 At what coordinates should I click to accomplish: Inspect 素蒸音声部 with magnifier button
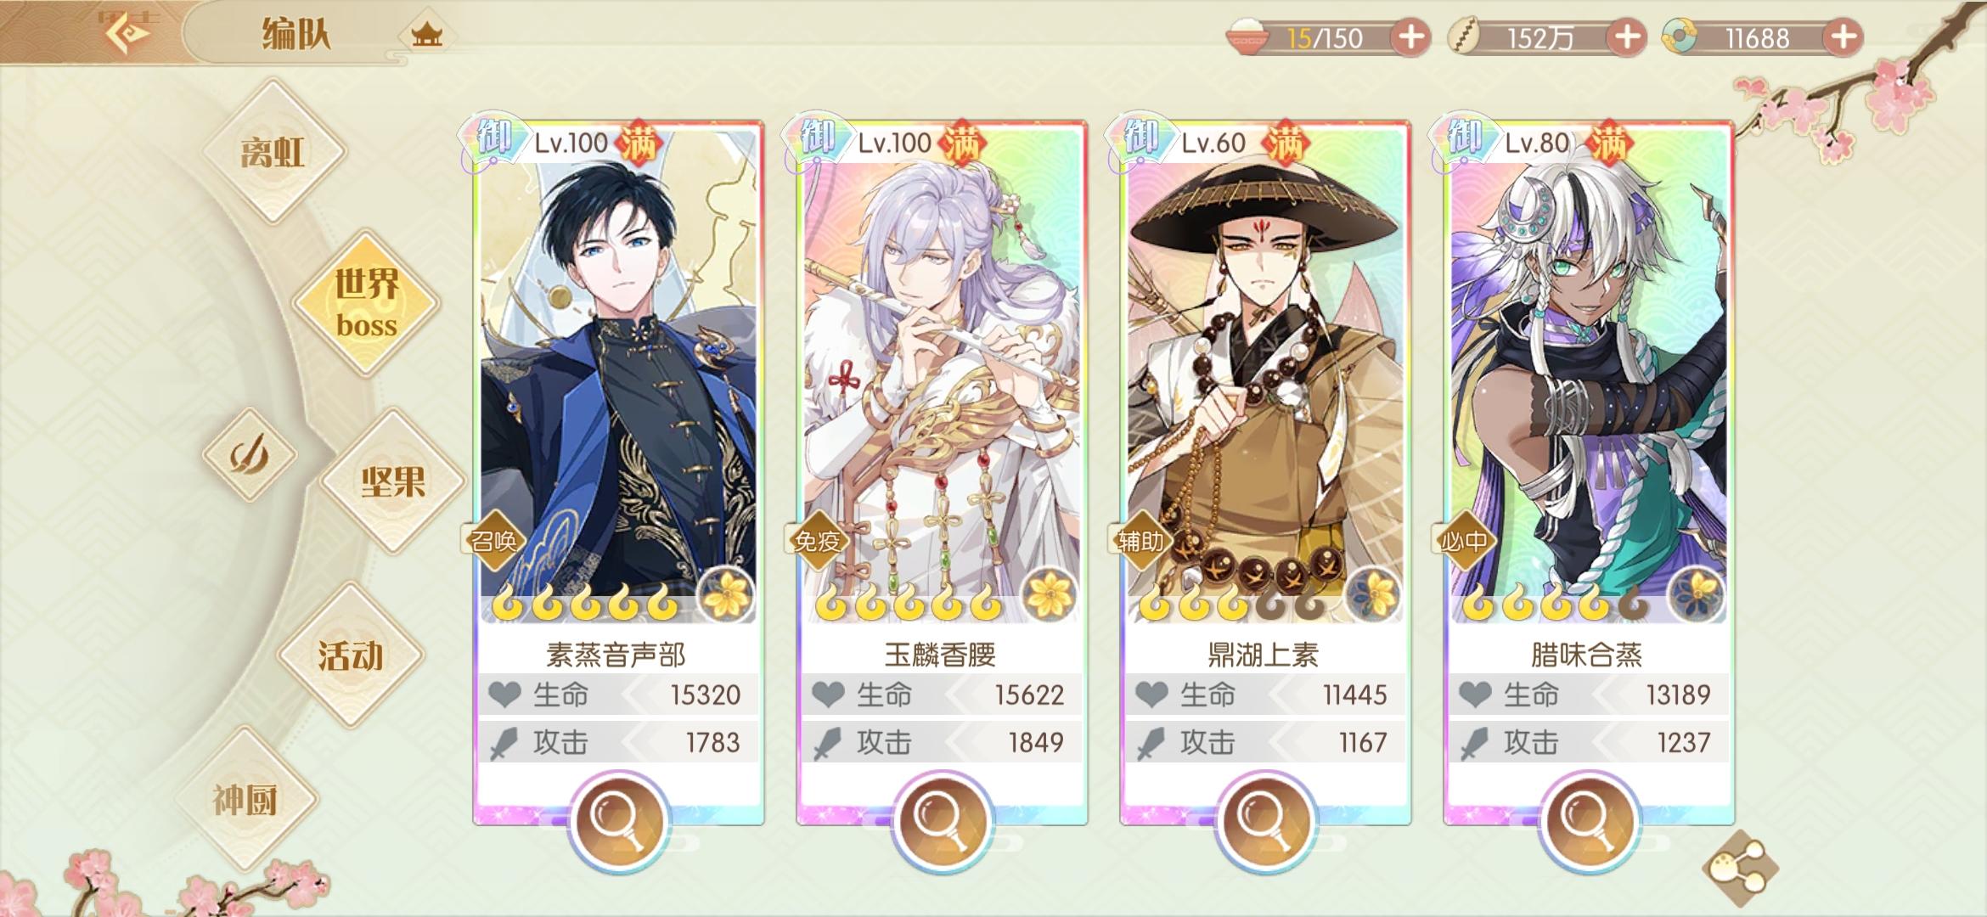619,820
